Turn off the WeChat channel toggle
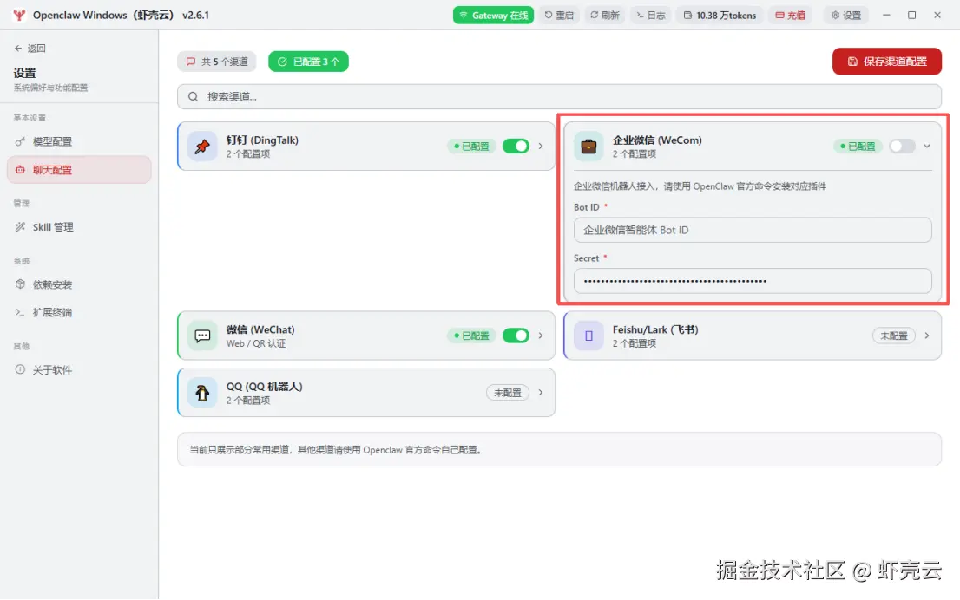Viewport: 960px width, 600px height. pyautogui.click(x=516, y=336)
